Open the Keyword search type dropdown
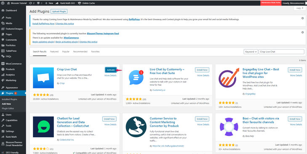This screenshot has height=154, width=307. coord(251,52)
